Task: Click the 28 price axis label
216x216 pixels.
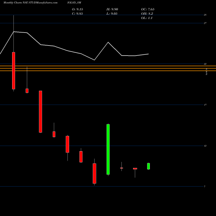Action: pos(205,15)
